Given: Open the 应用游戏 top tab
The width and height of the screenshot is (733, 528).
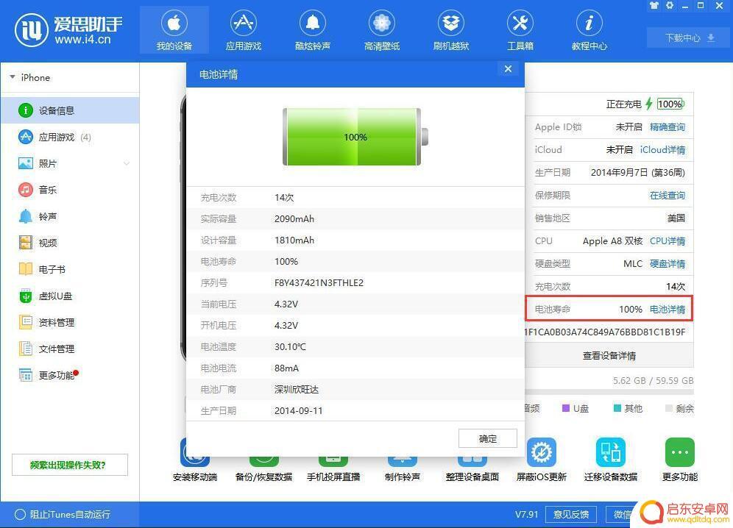Looking at the screenshot, I should click(x=243, y=29).
